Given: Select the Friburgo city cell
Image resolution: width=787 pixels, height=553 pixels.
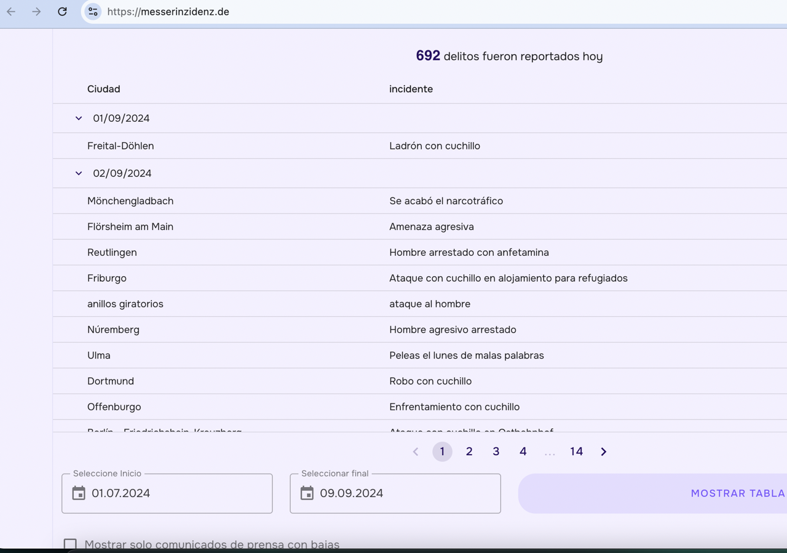Looking at the screenshot, I should pos(107,279).
